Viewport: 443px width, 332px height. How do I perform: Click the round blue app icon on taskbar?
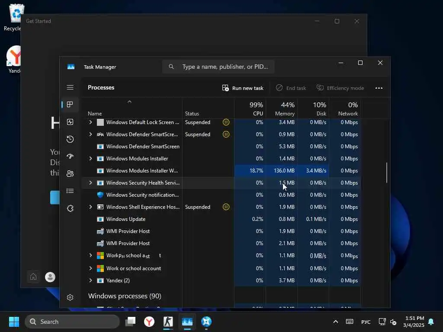click(x=206, y=322)
